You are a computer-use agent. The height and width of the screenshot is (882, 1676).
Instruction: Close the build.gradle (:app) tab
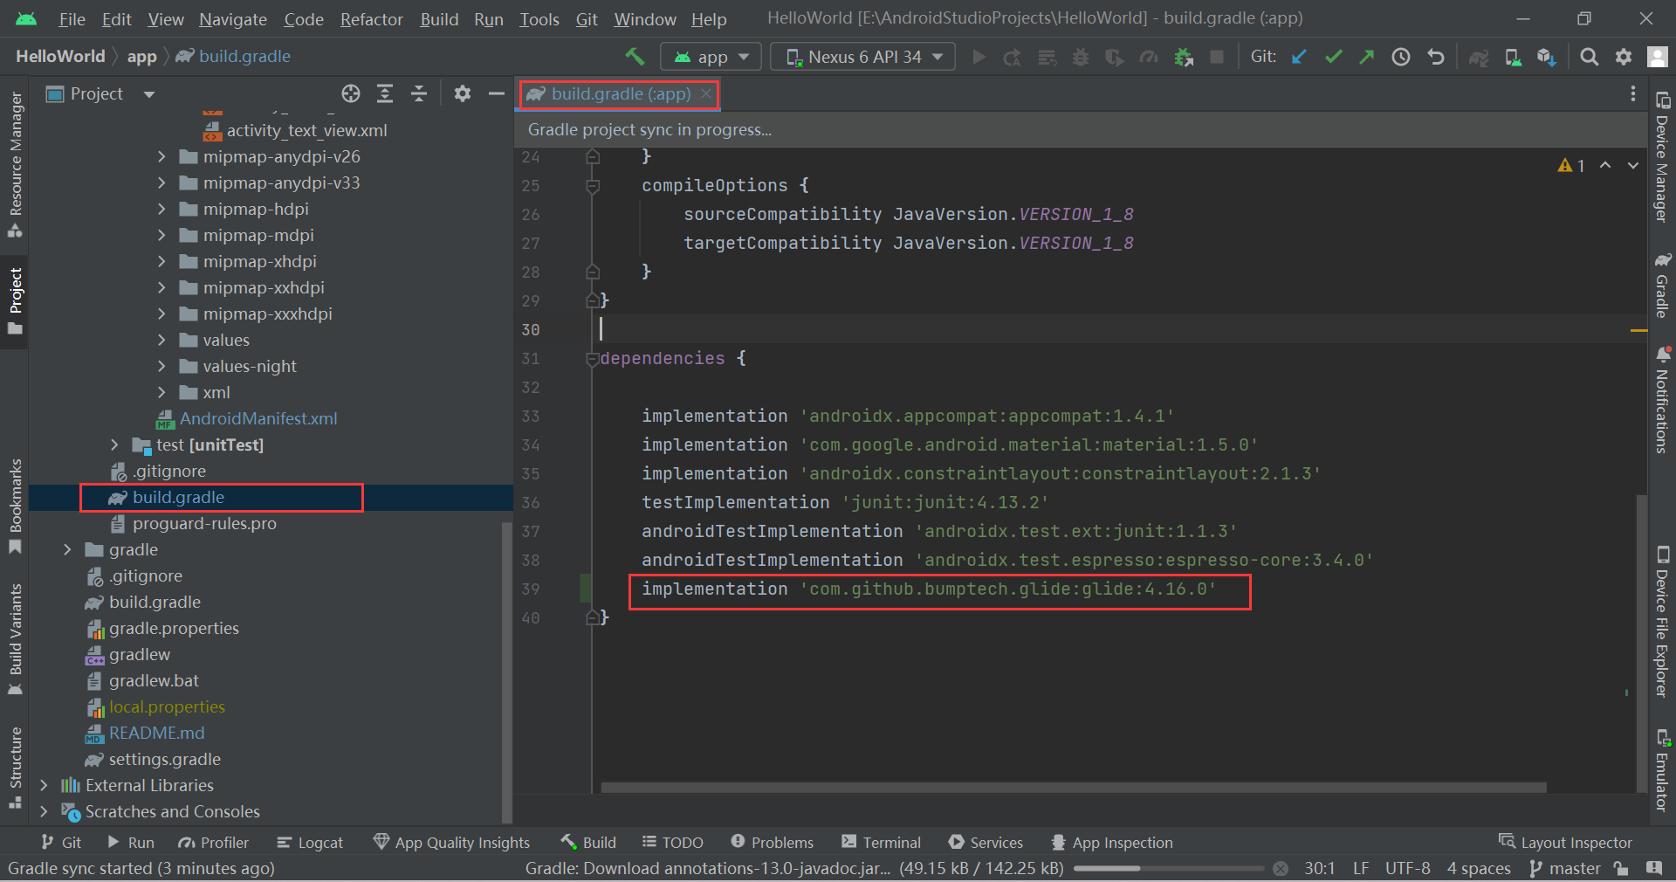pos(706,93)
